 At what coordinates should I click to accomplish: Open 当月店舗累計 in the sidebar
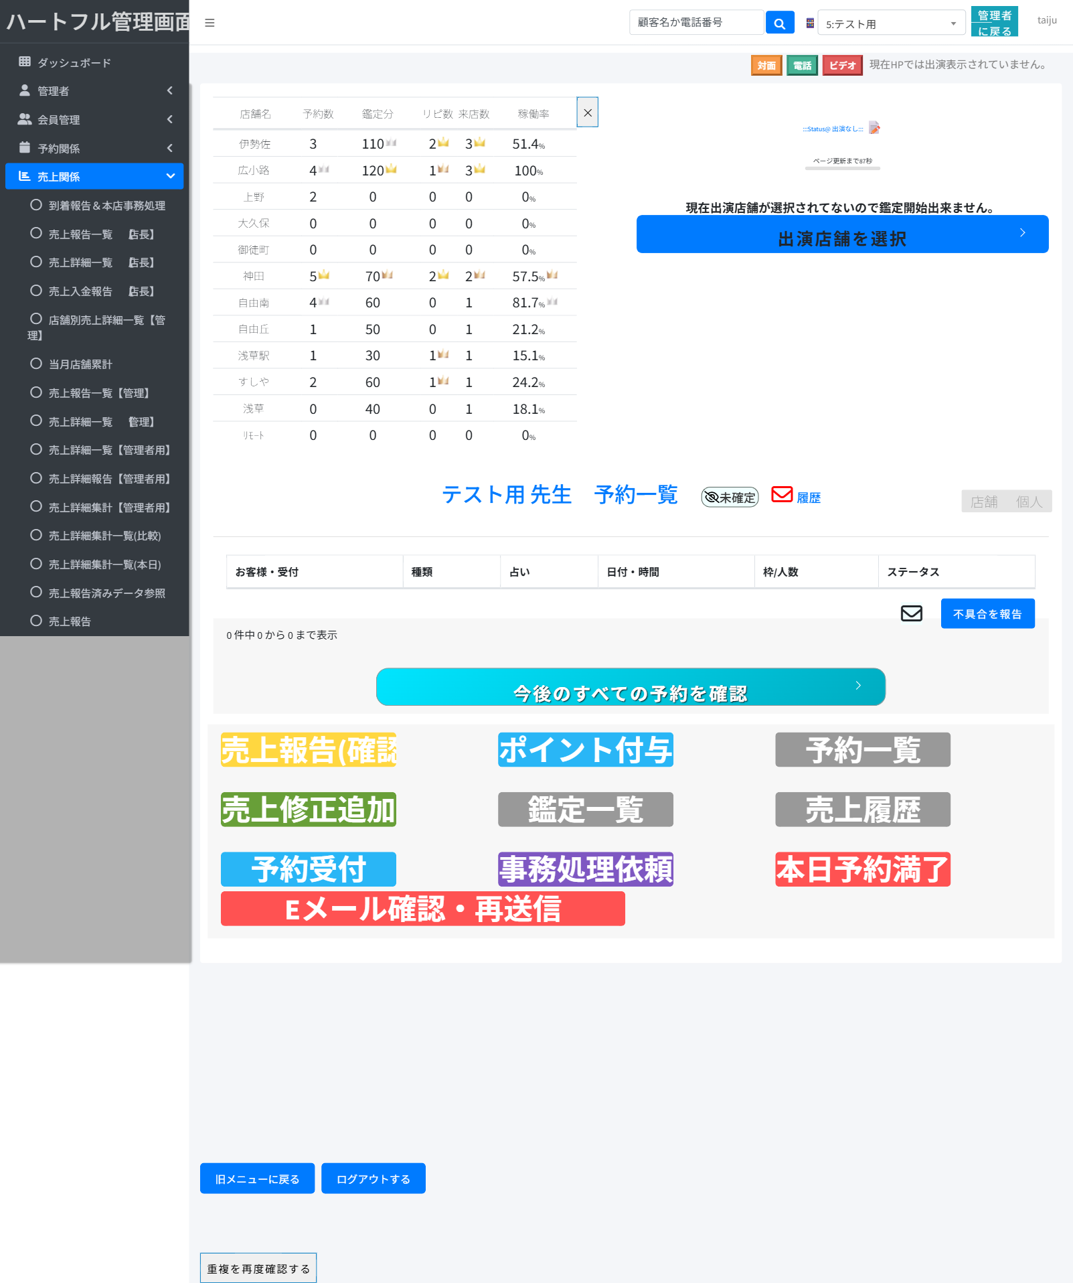(x=80, y=364)
